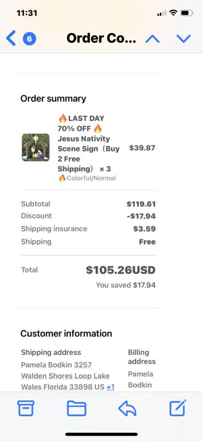Tap the Order Co... email subject title
Viewport: 203px width, 441px height.
(101, 38)
